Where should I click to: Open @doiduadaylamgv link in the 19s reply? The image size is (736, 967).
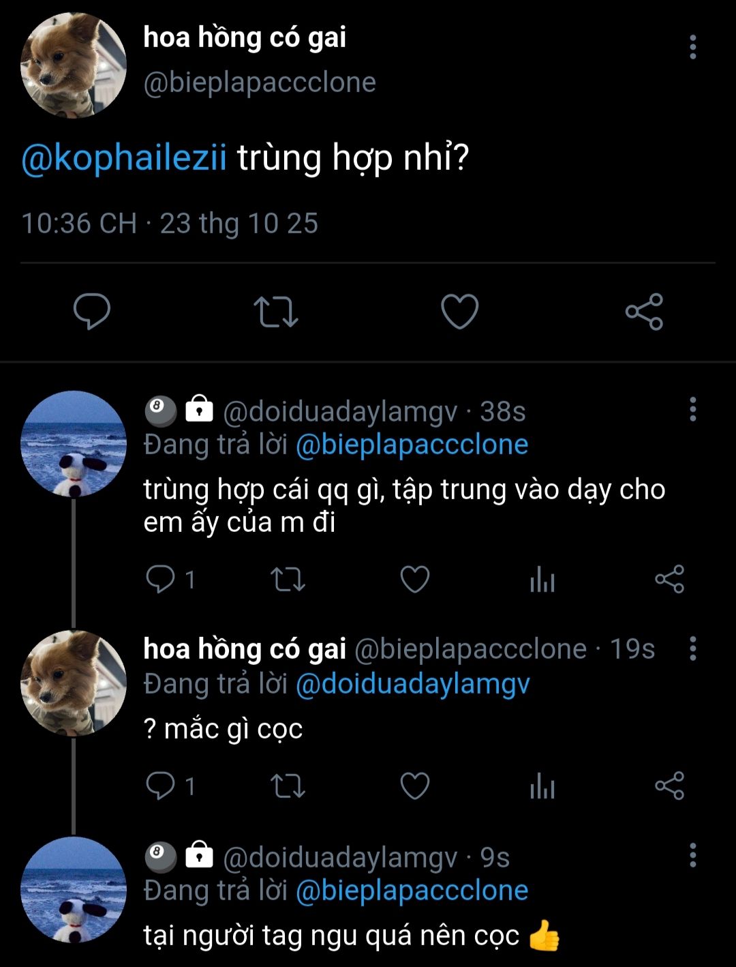(412, 684)
